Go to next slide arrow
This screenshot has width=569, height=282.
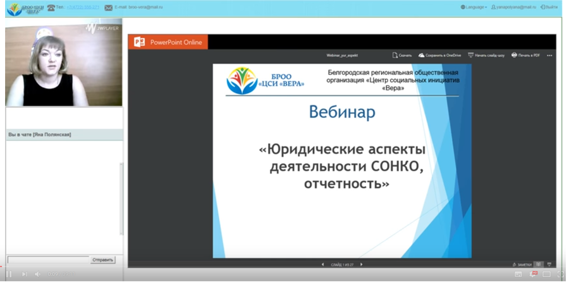point(362,264)
